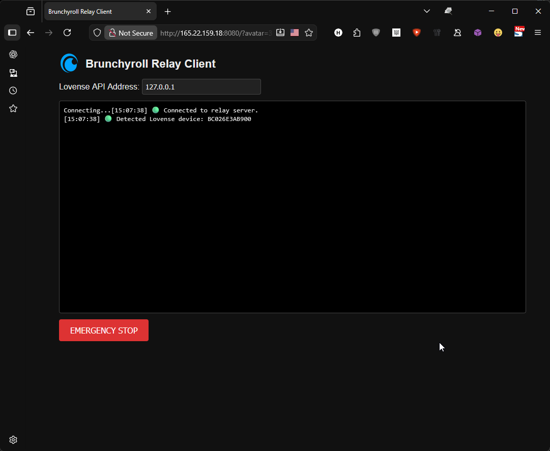The width and height of the screenshot is (550, 451).
Task: Open the extensions puzzle-piece menu
Action: tap(357, 33)
